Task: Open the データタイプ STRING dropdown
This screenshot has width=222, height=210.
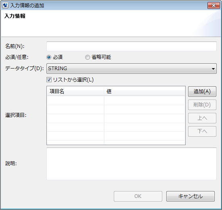Action: click(x=132, y=69)
